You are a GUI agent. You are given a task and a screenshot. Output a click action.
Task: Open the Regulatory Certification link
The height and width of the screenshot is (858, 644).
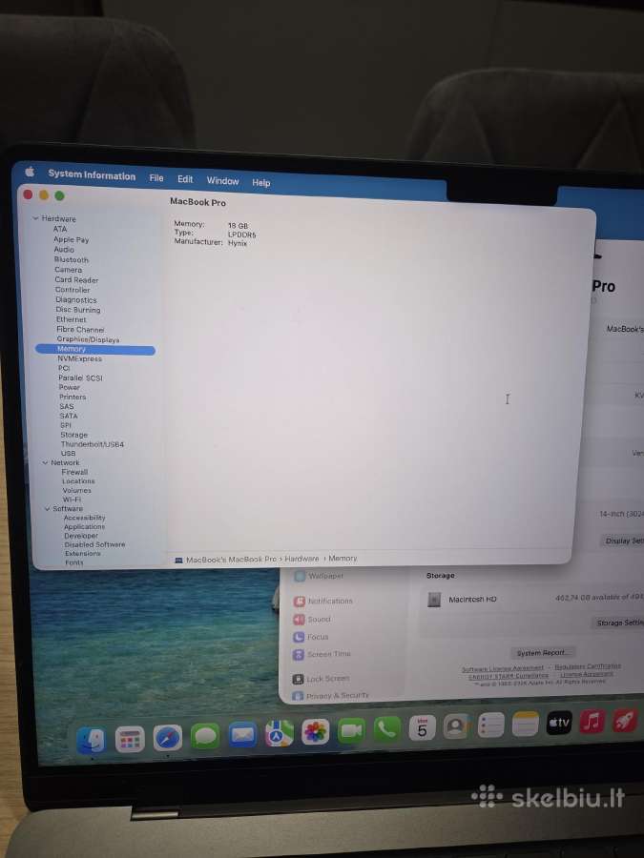[588, 666]
